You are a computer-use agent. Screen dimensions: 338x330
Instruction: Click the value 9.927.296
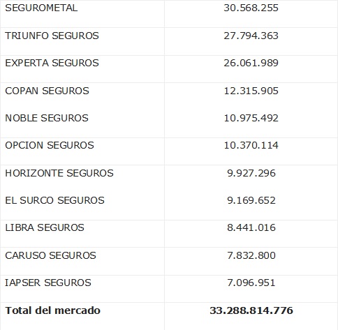251,173
